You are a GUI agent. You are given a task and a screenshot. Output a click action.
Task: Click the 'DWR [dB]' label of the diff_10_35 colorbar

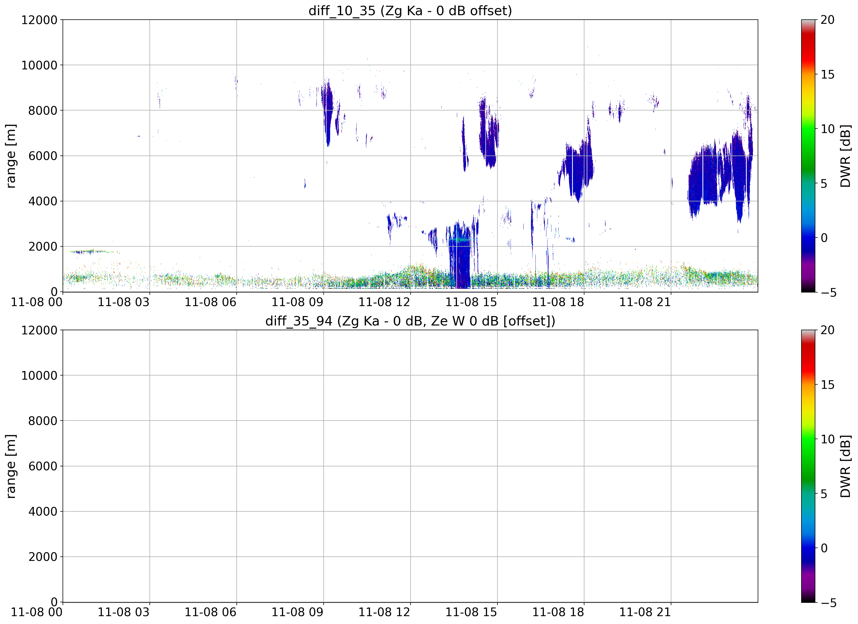(845, 156)
